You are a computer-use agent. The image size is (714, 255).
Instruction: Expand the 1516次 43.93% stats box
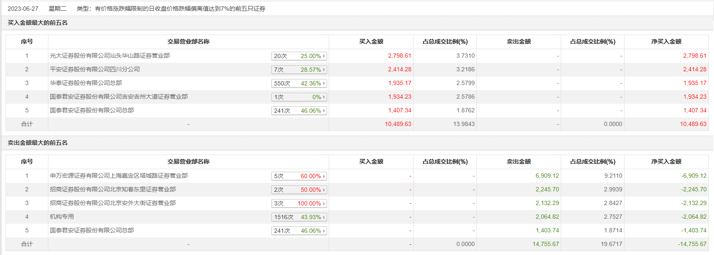299,217
